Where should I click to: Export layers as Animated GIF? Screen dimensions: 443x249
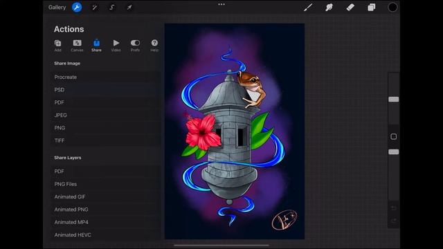[106, 196]
